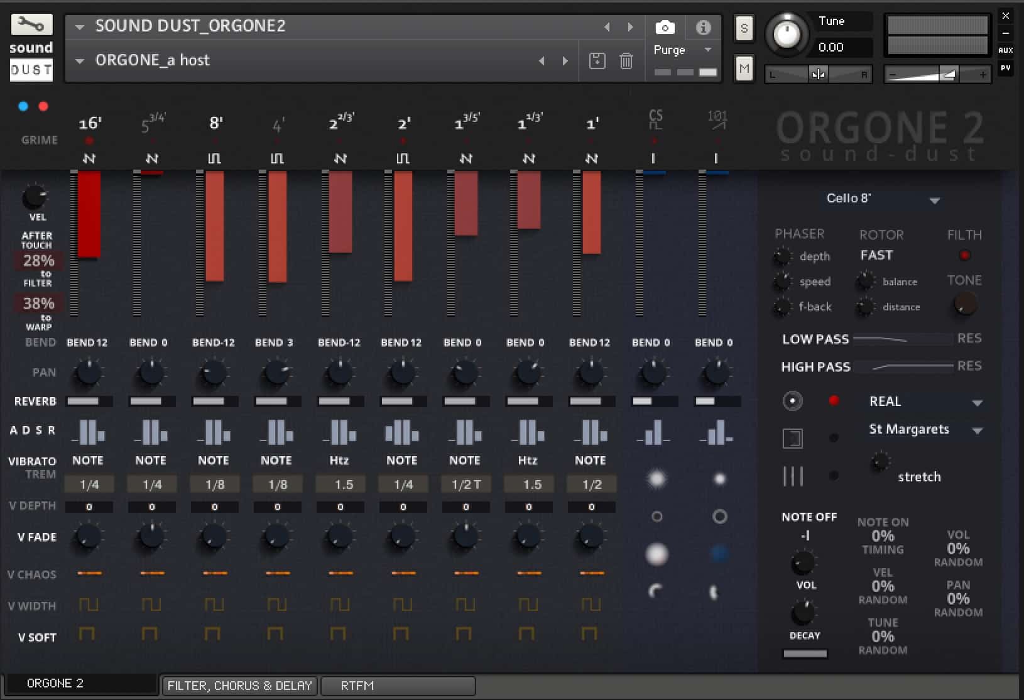
Task: Click the ADSR icon in the CS column
Action: click(x=653, y=432)
